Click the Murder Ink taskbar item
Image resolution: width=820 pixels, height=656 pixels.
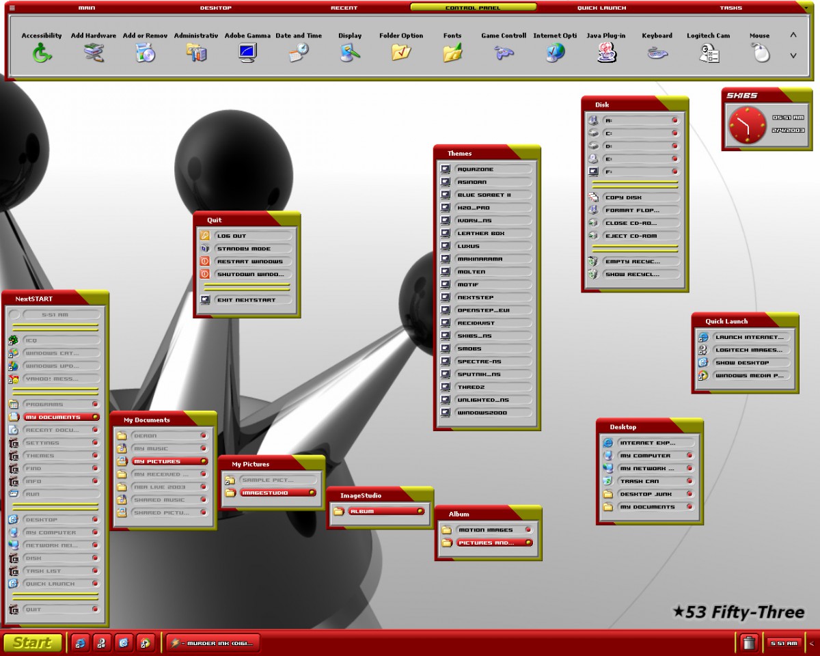(213, 643)
